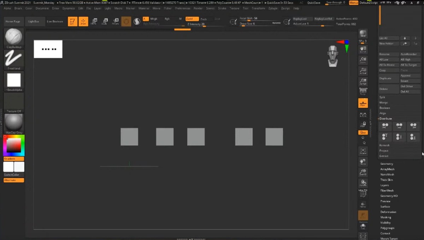The height and width of the screenshot is (240, 424).
Task: Collapse the Distribute section
Action: pyautogui.click(x=385, y=119)
